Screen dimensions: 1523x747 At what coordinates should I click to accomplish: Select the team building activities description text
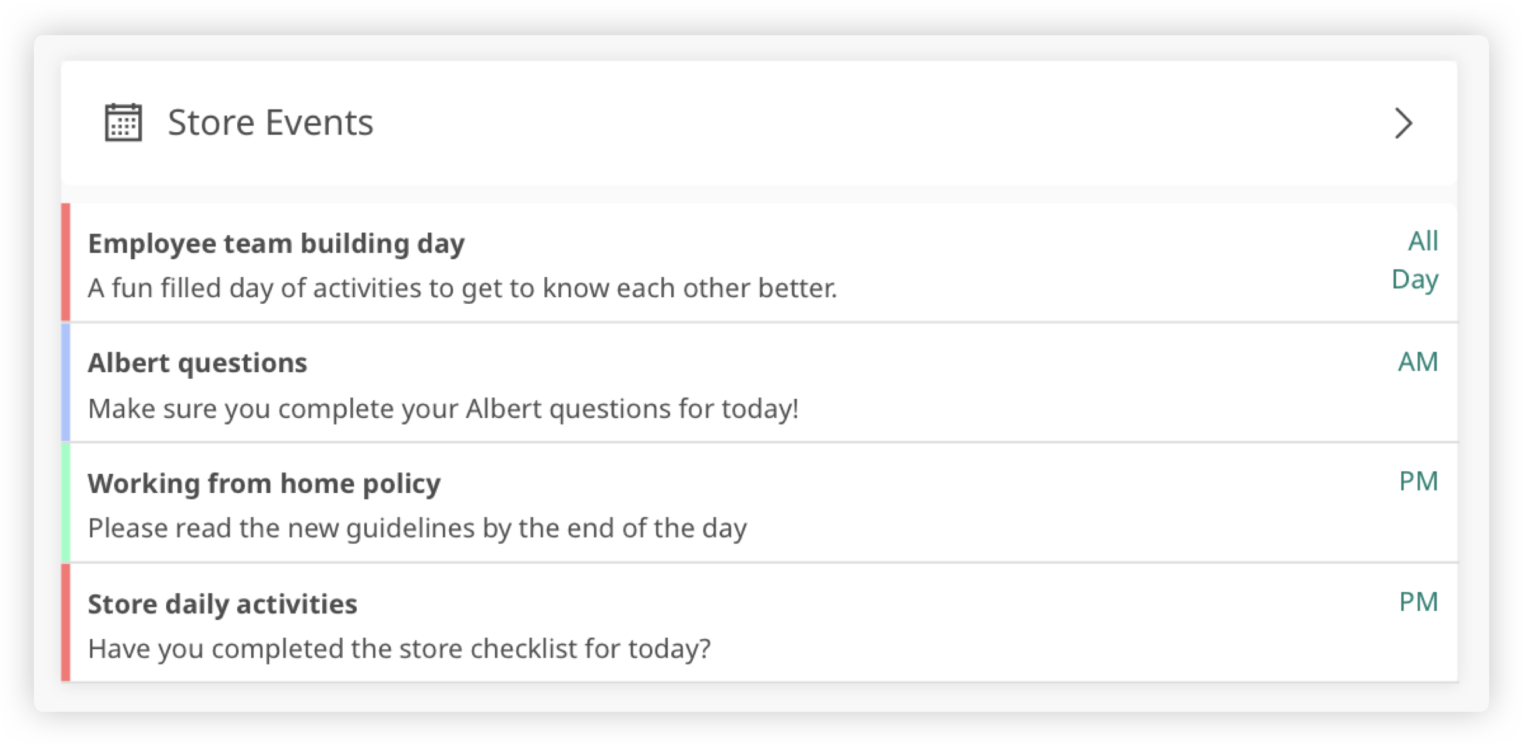click(462, 288)
